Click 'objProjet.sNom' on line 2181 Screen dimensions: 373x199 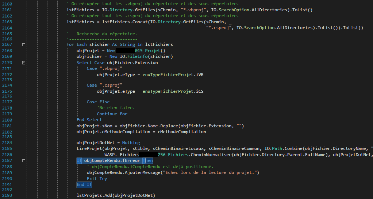(95, 126)
